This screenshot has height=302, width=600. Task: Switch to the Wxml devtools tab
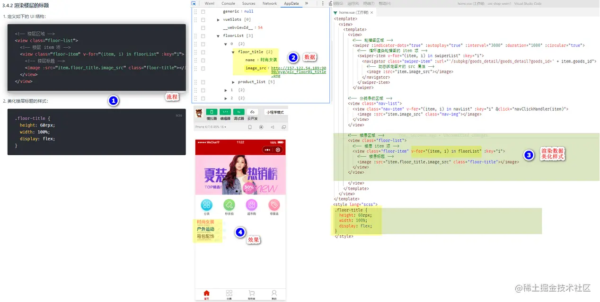pos(209,3)
